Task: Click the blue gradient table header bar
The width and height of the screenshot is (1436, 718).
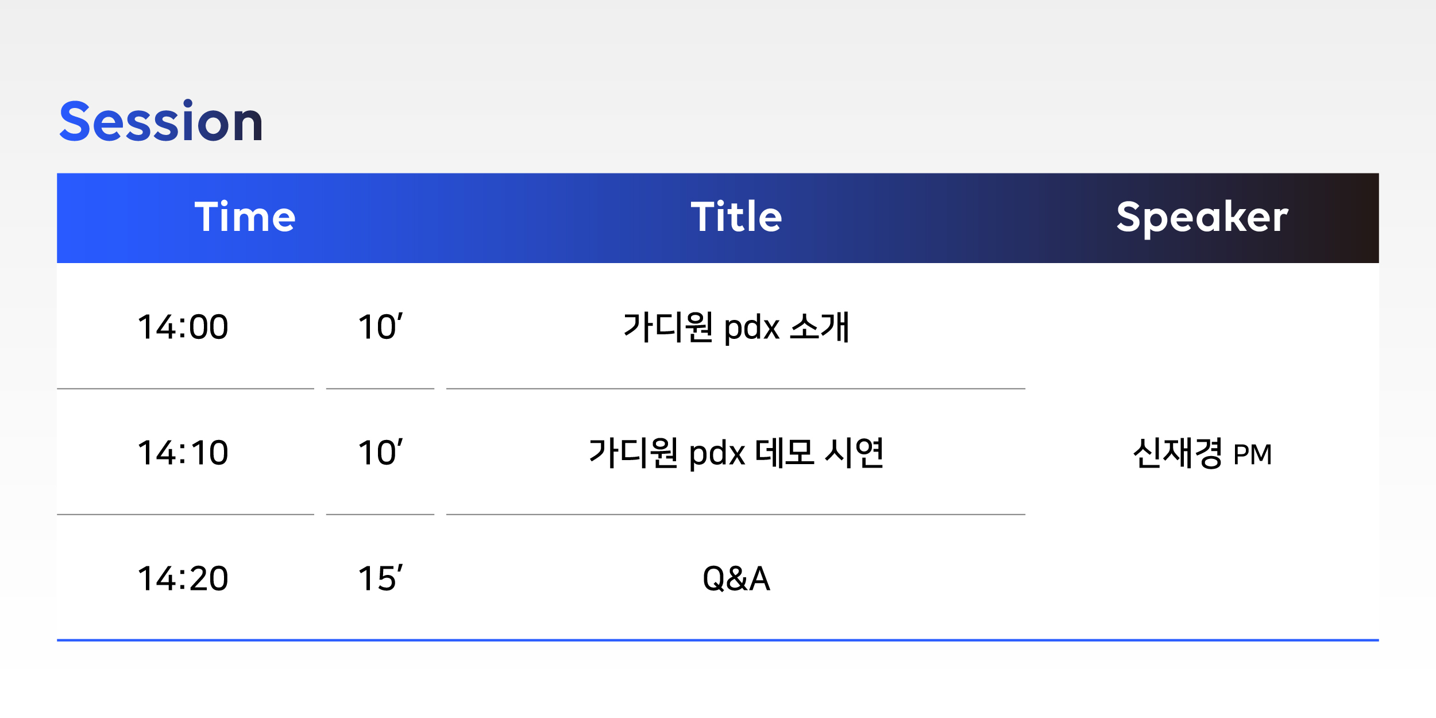Action: (718, 218)
